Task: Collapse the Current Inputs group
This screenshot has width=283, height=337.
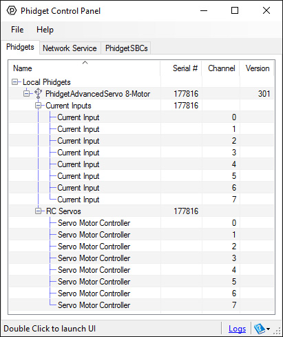Action: (38, 106)
